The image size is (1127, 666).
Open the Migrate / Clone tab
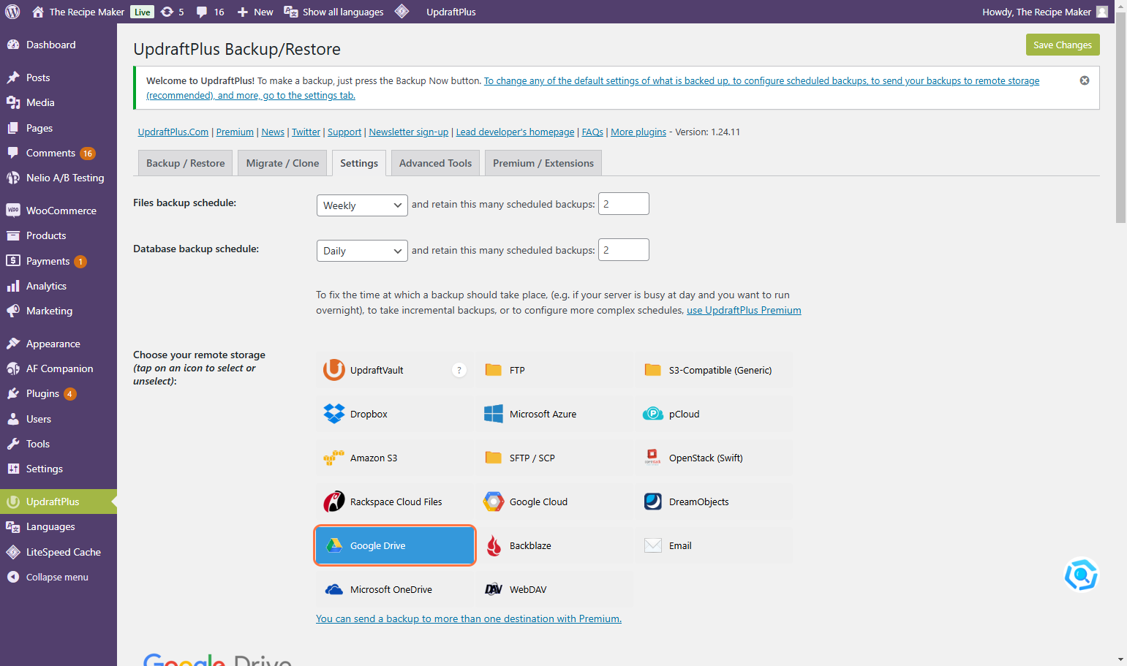(282, 163)
